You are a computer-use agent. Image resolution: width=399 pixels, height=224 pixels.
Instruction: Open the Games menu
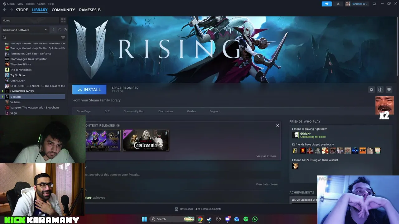pyautogui.click(x=41, y=4)
